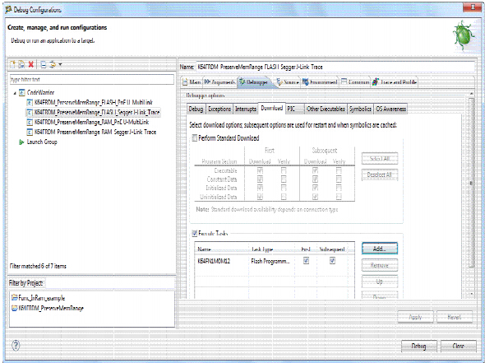Screen dimensions: 485x363
Task: Click the Launch Group green arrow icon
Action: coord(21,142)
